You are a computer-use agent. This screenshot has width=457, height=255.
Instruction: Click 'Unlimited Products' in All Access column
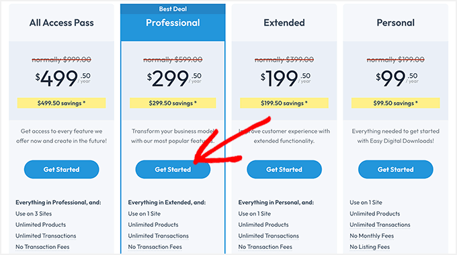click(x=40, y=225)
